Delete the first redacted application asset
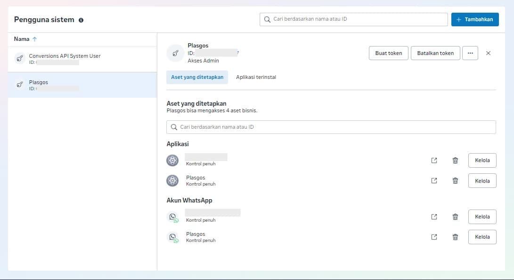Image resolution: width=514 pixels, height=280 pixels. point(455,160)
